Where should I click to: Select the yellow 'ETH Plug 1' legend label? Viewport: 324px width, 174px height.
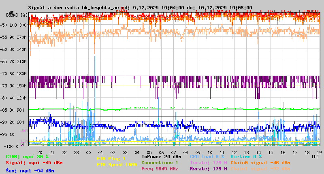tap(111, 159)
